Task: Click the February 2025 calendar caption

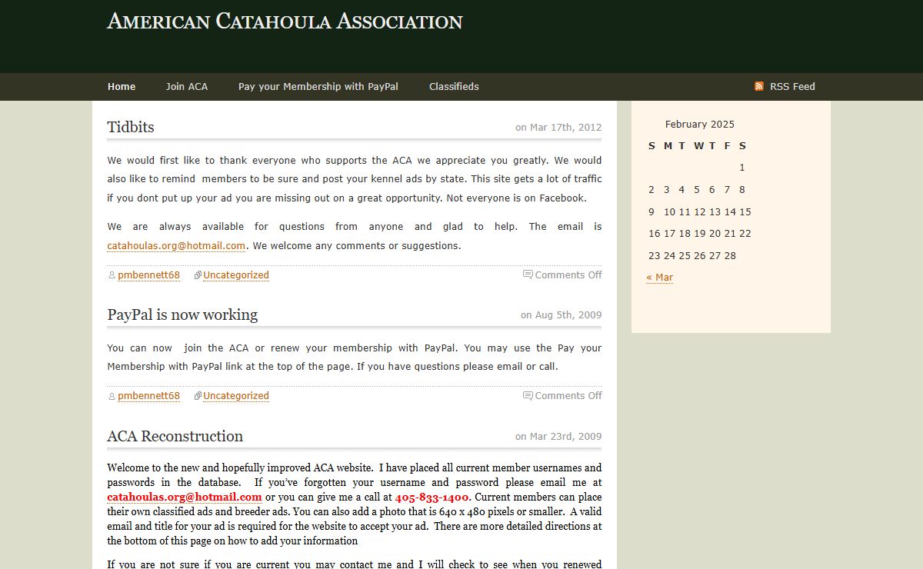Action: 700,124
